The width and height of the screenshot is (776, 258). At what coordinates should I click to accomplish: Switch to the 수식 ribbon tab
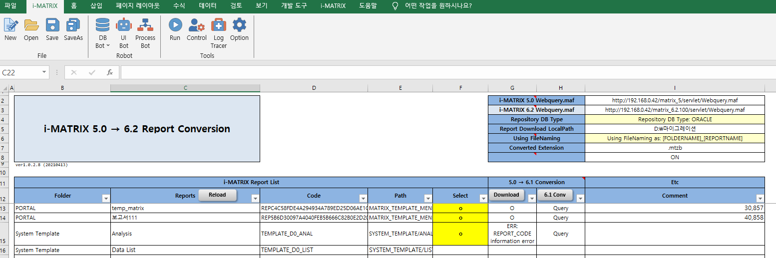point(179,6)
